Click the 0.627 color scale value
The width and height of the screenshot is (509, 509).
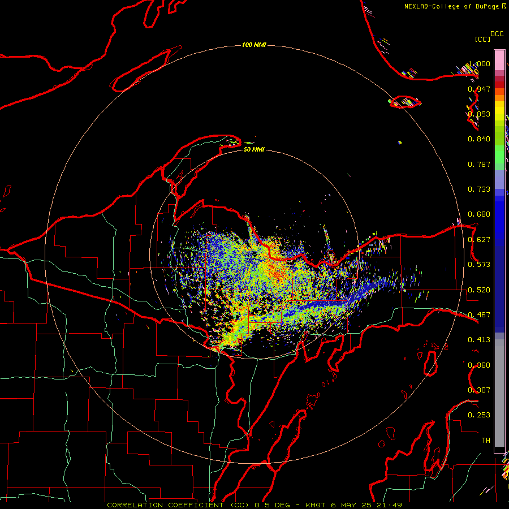tap(479, 240)
